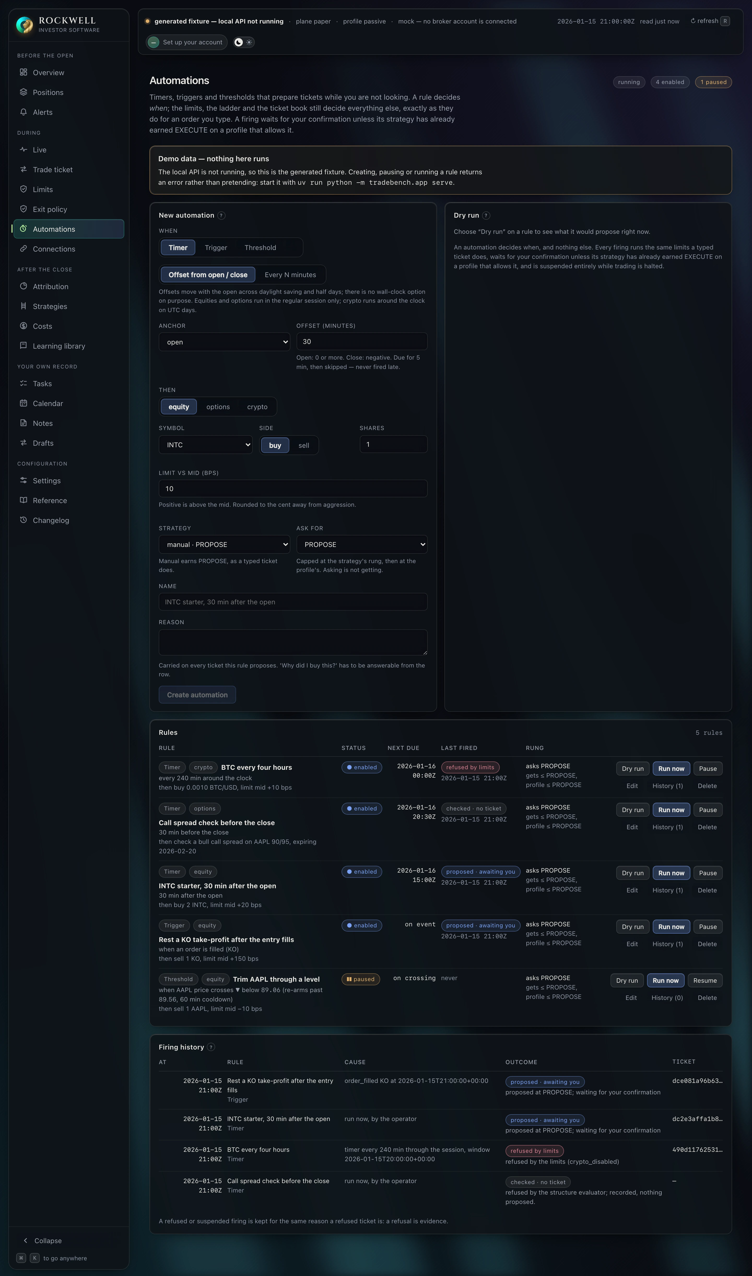
Task: Click the help icon beside New automation
Action: tap(221, 215)
